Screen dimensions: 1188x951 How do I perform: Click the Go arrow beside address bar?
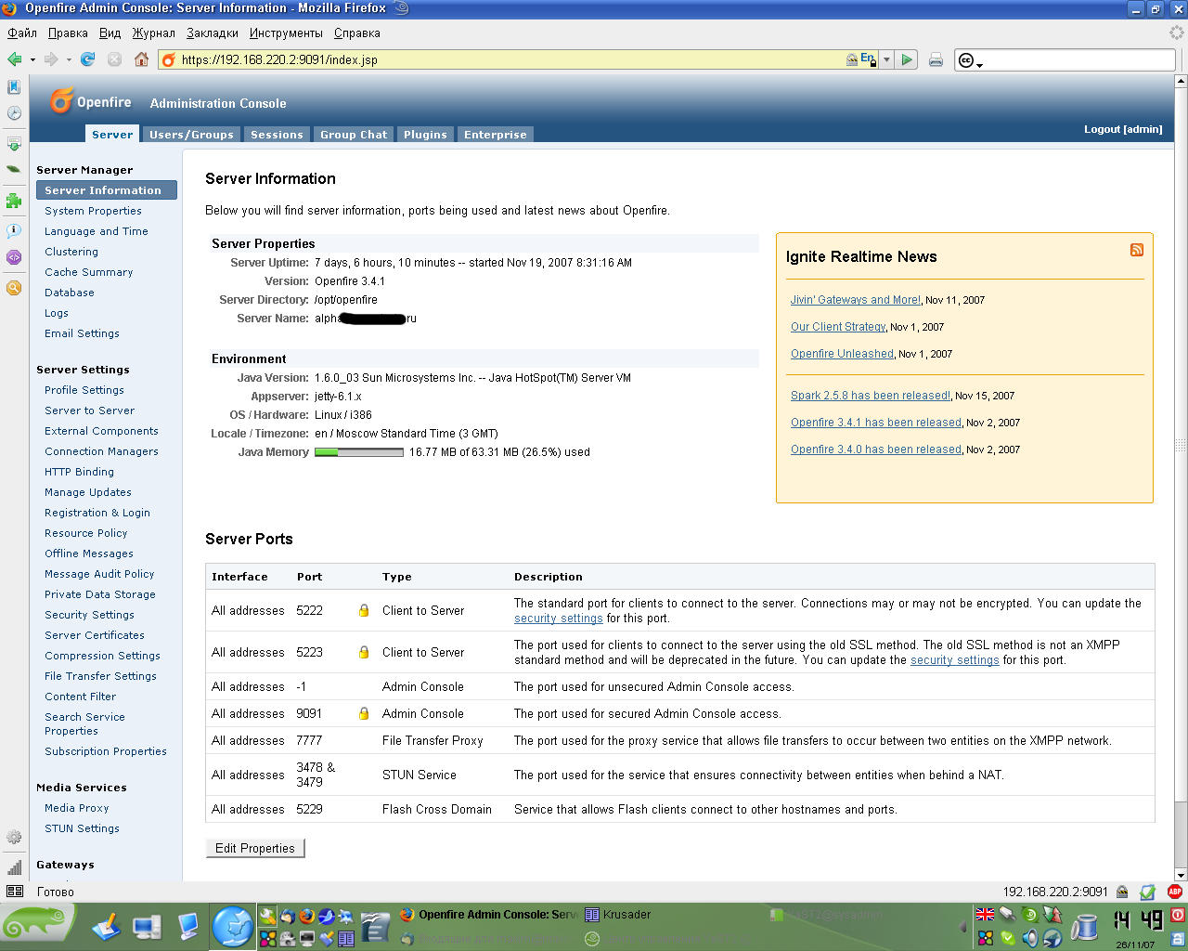pyautogui.click(x=907, y=59)
